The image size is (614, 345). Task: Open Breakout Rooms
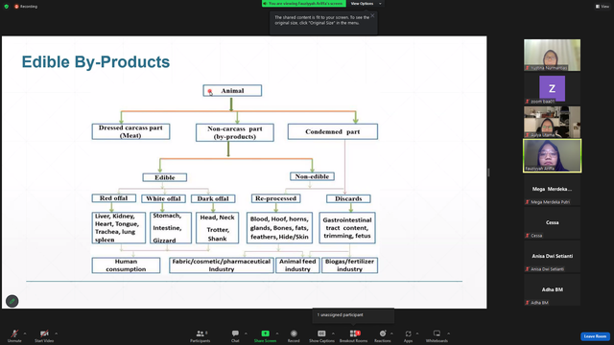click(x=354, y=335)
